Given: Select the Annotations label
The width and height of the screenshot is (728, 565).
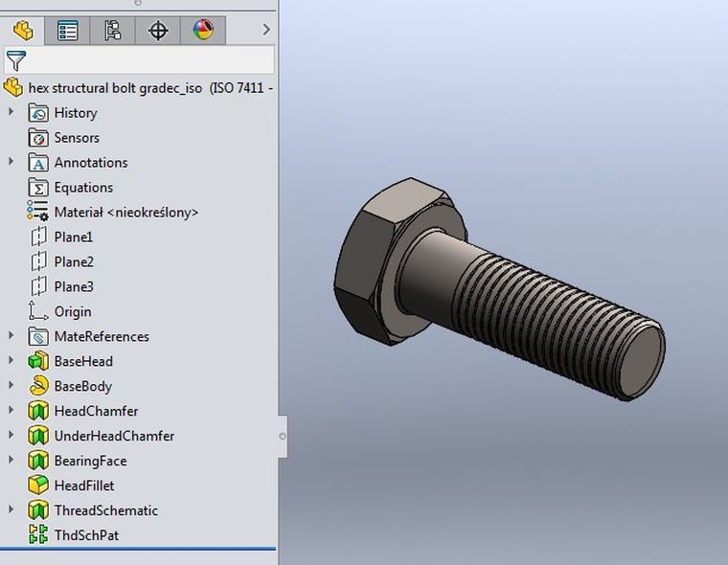Looking at the screenshot, I should [x=91, y=163].
